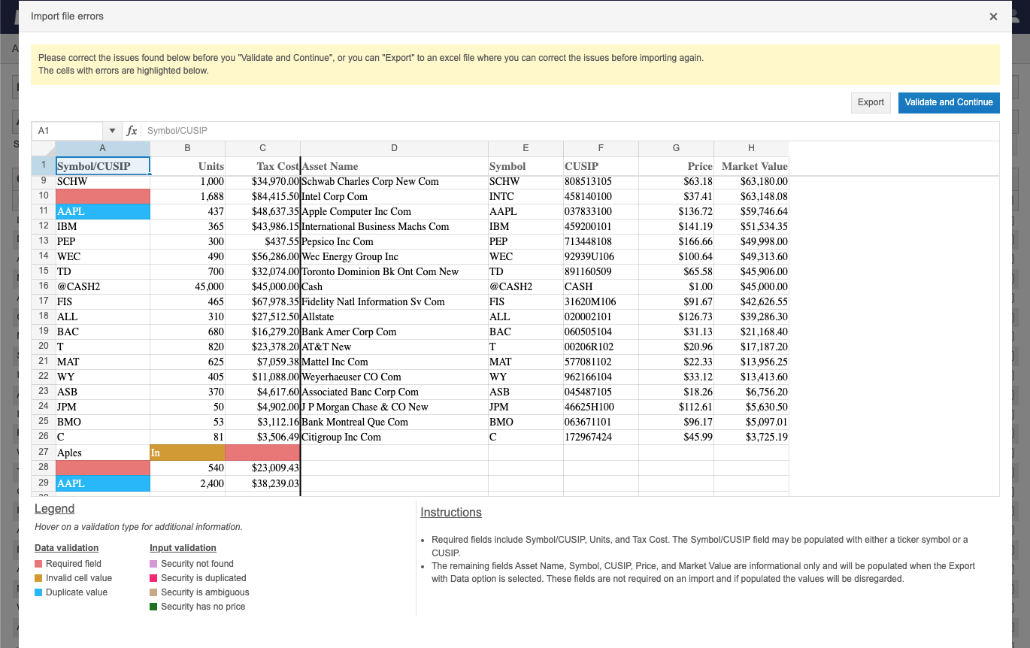The height and width of the screenshot is (648, 1030).
Task: Click the 'Citigroup Inc Com' cell
Action: pyautogui.click(x=394, y=437)
